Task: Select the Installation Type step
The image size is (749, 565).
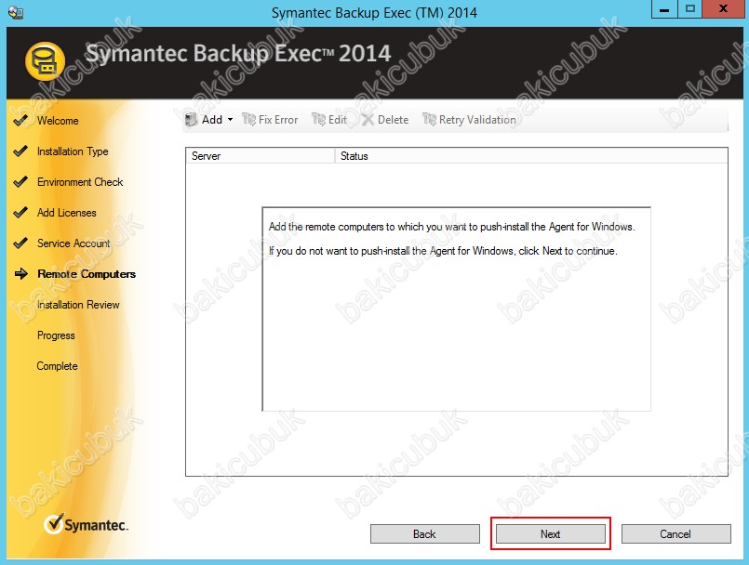Action: 73,151
